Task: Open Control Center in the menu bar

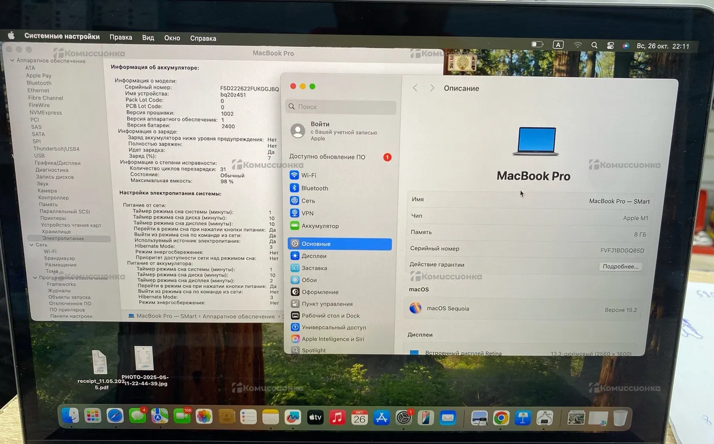Action: (610, 46)
